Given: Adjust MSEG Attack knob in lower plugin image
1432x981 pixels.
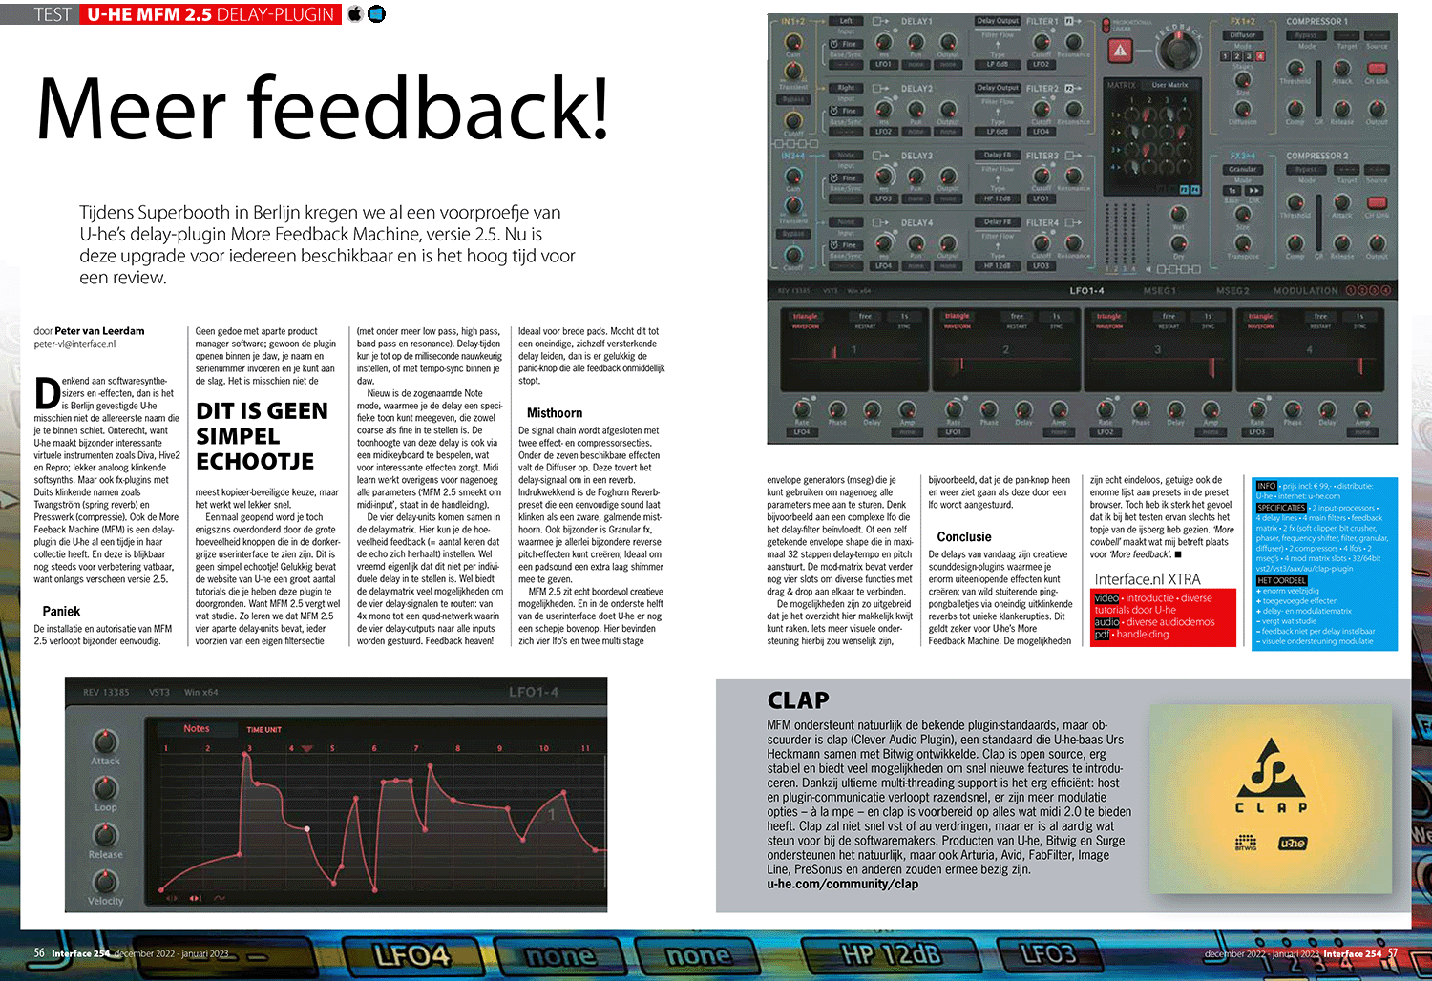Looking at the screenshot, I should 105,741.
